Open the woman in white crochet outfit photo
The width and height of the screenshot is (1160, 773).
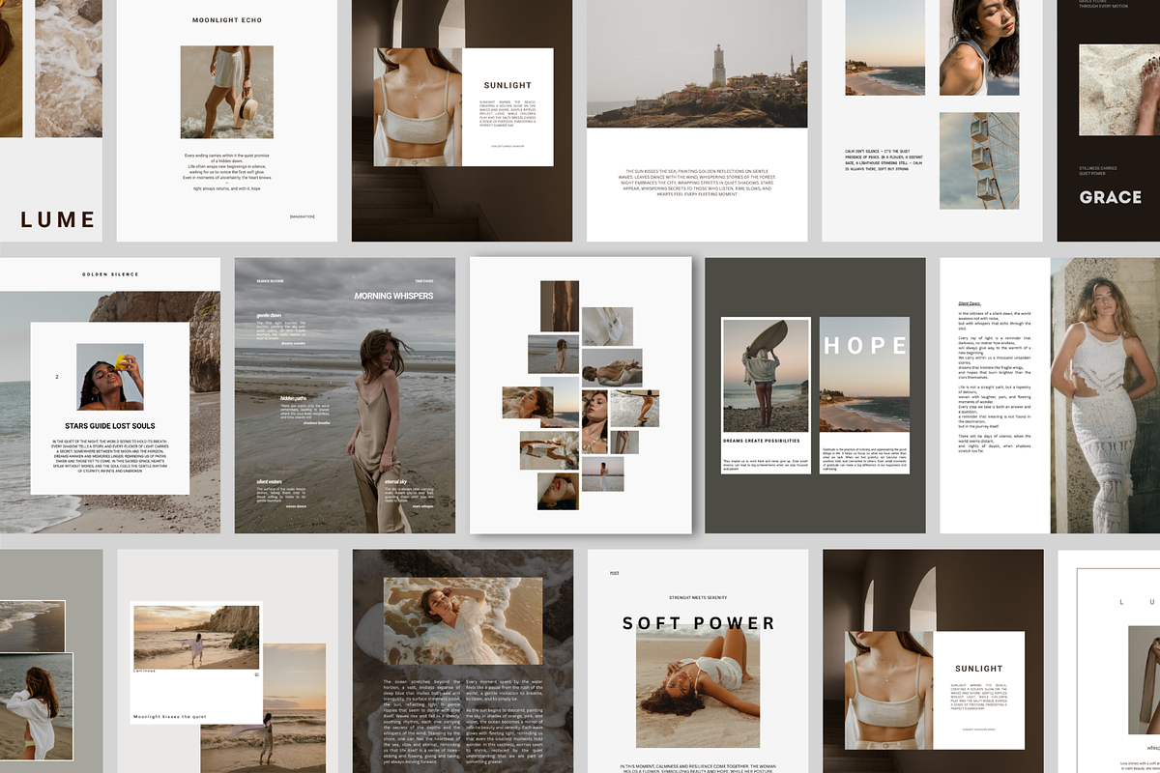[1105, 394]
